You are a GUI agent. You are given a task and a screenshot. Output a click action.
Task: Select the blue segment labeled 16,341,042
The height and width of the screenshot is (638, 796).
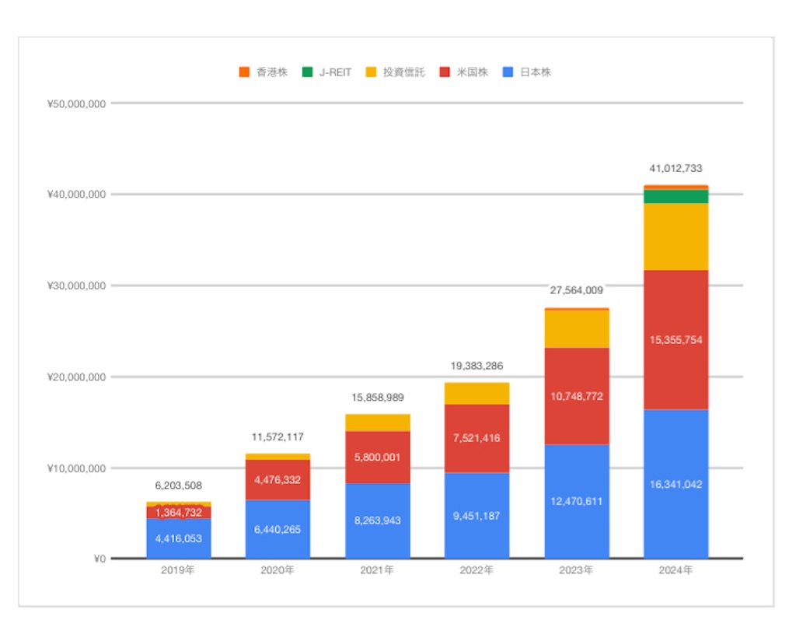[x=676, y=484]
